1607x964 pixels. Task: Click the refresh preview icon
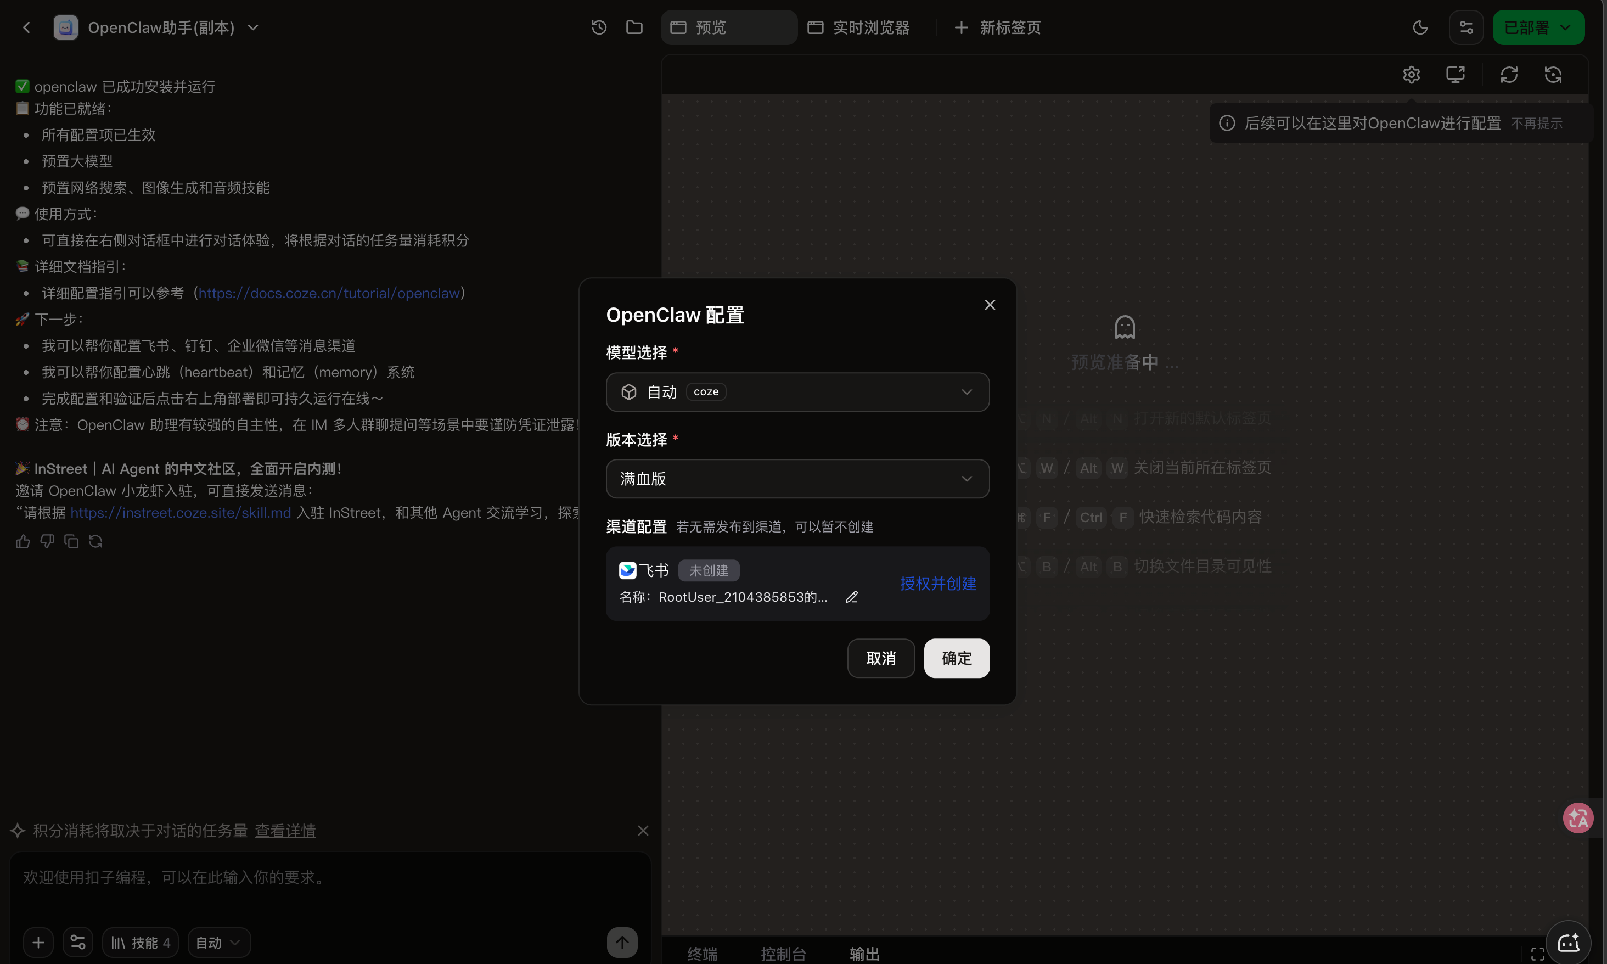pyautogui.click(x=1508, y=75)
